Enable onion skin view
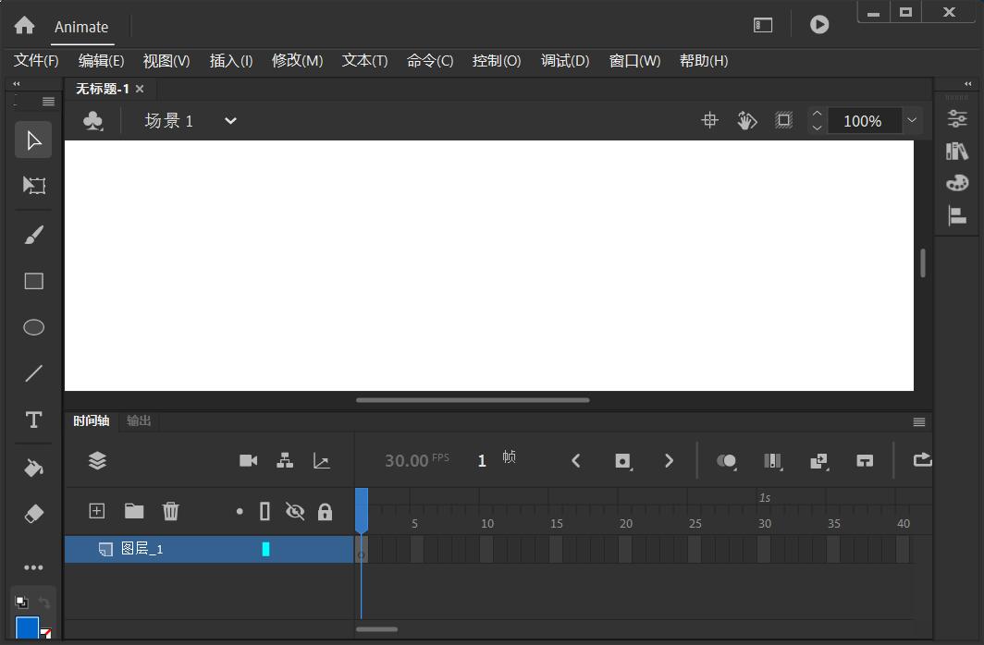The height and width of the screenshot is (645, 984). [x=727, y=460]
